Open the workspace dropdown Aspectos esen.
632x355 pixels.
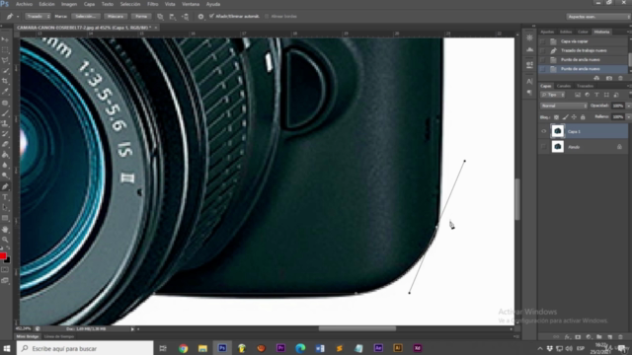tap(598, 17)
